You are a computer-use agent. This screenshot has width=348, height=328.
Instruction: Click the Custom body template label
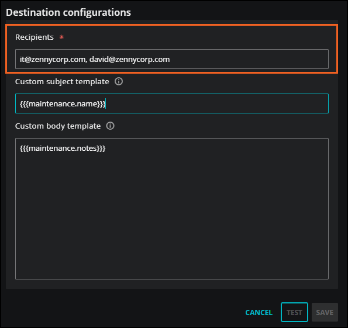click(x=58, y=126)
